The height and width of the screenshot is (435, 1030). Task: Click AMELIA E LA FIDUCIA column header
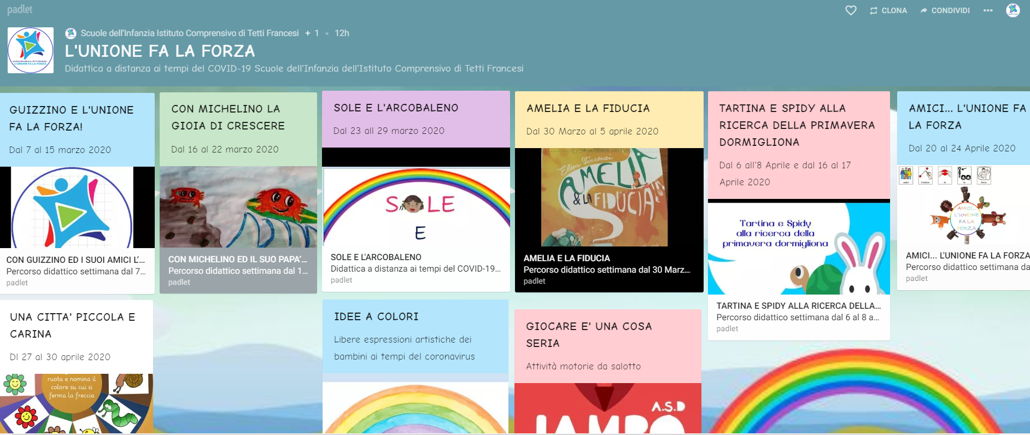tap(588, 109)
